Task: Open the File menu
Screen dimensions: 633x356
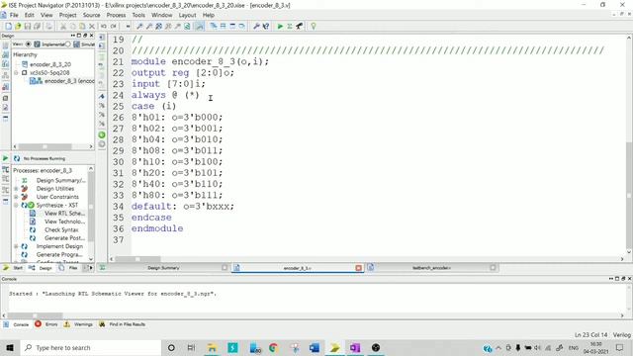Action: [x=14, y=15]
